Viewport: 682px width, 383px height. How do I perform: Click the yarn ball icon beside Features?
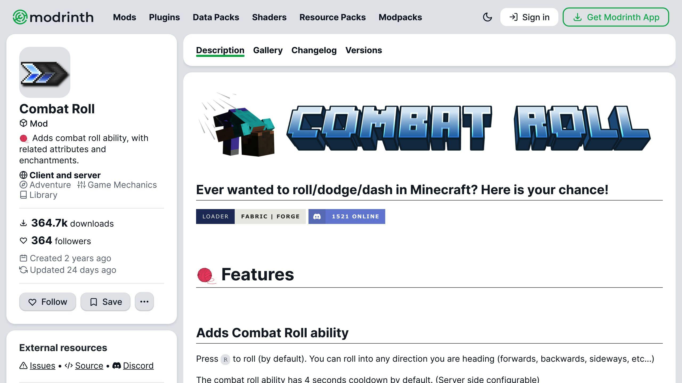[x=206, y=275]
